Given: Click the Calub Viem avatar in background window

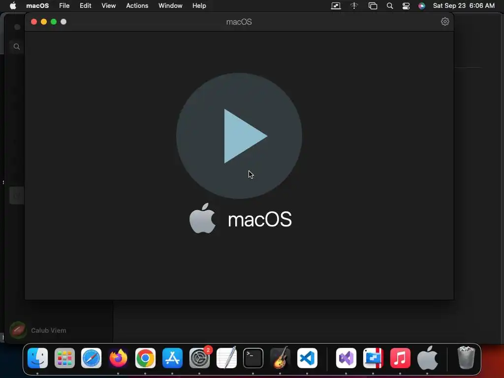Looking at the screenshot, I should (18, 330).
